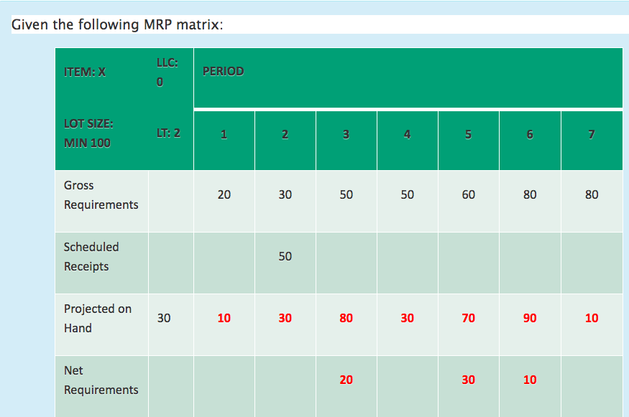Select the PERIOD header cell
The height and width of the screenshot is (417, 629).
coord(223,71)
